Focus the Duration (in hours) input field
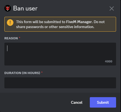Image resolution: width=121 pixels, height=112 pixels. (60, 83)
